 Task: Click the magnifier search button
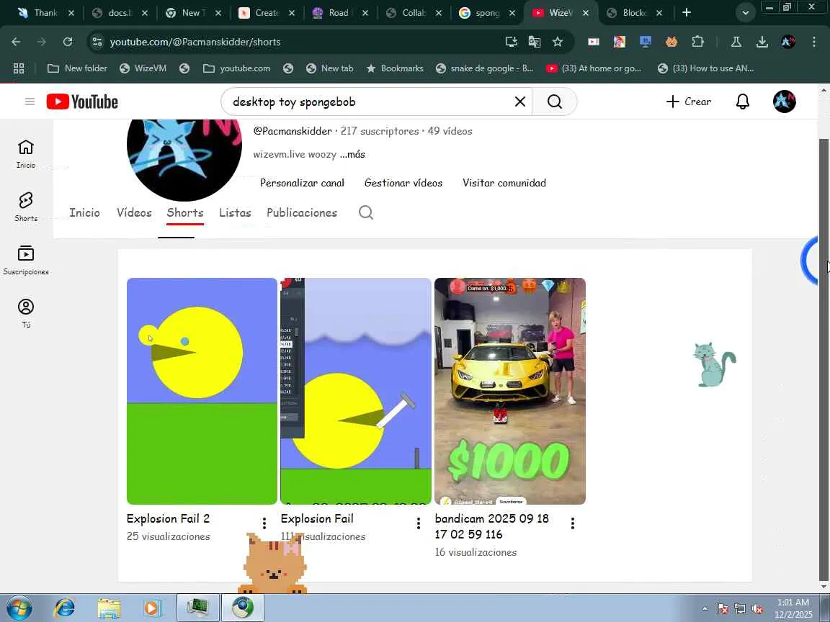554,102
